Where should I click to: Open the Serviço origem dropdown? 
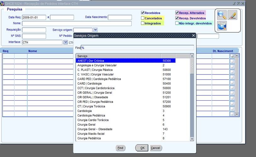(95, 30)
